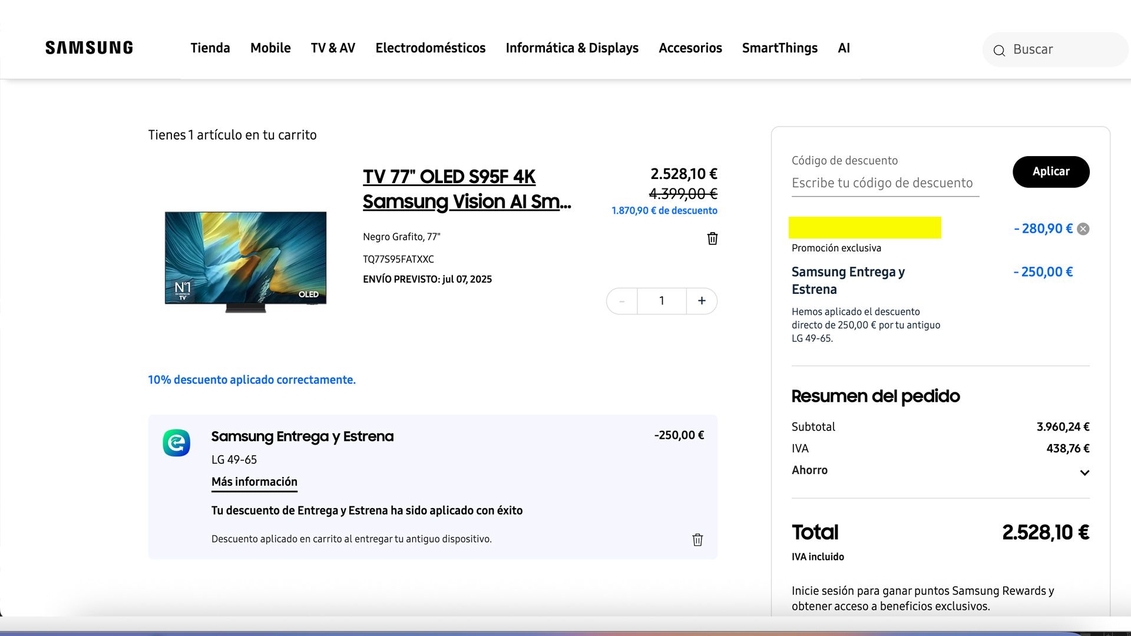Screen dimensions: 1131x636
Task: Click the Samsung logo
Action: [89, 48]
